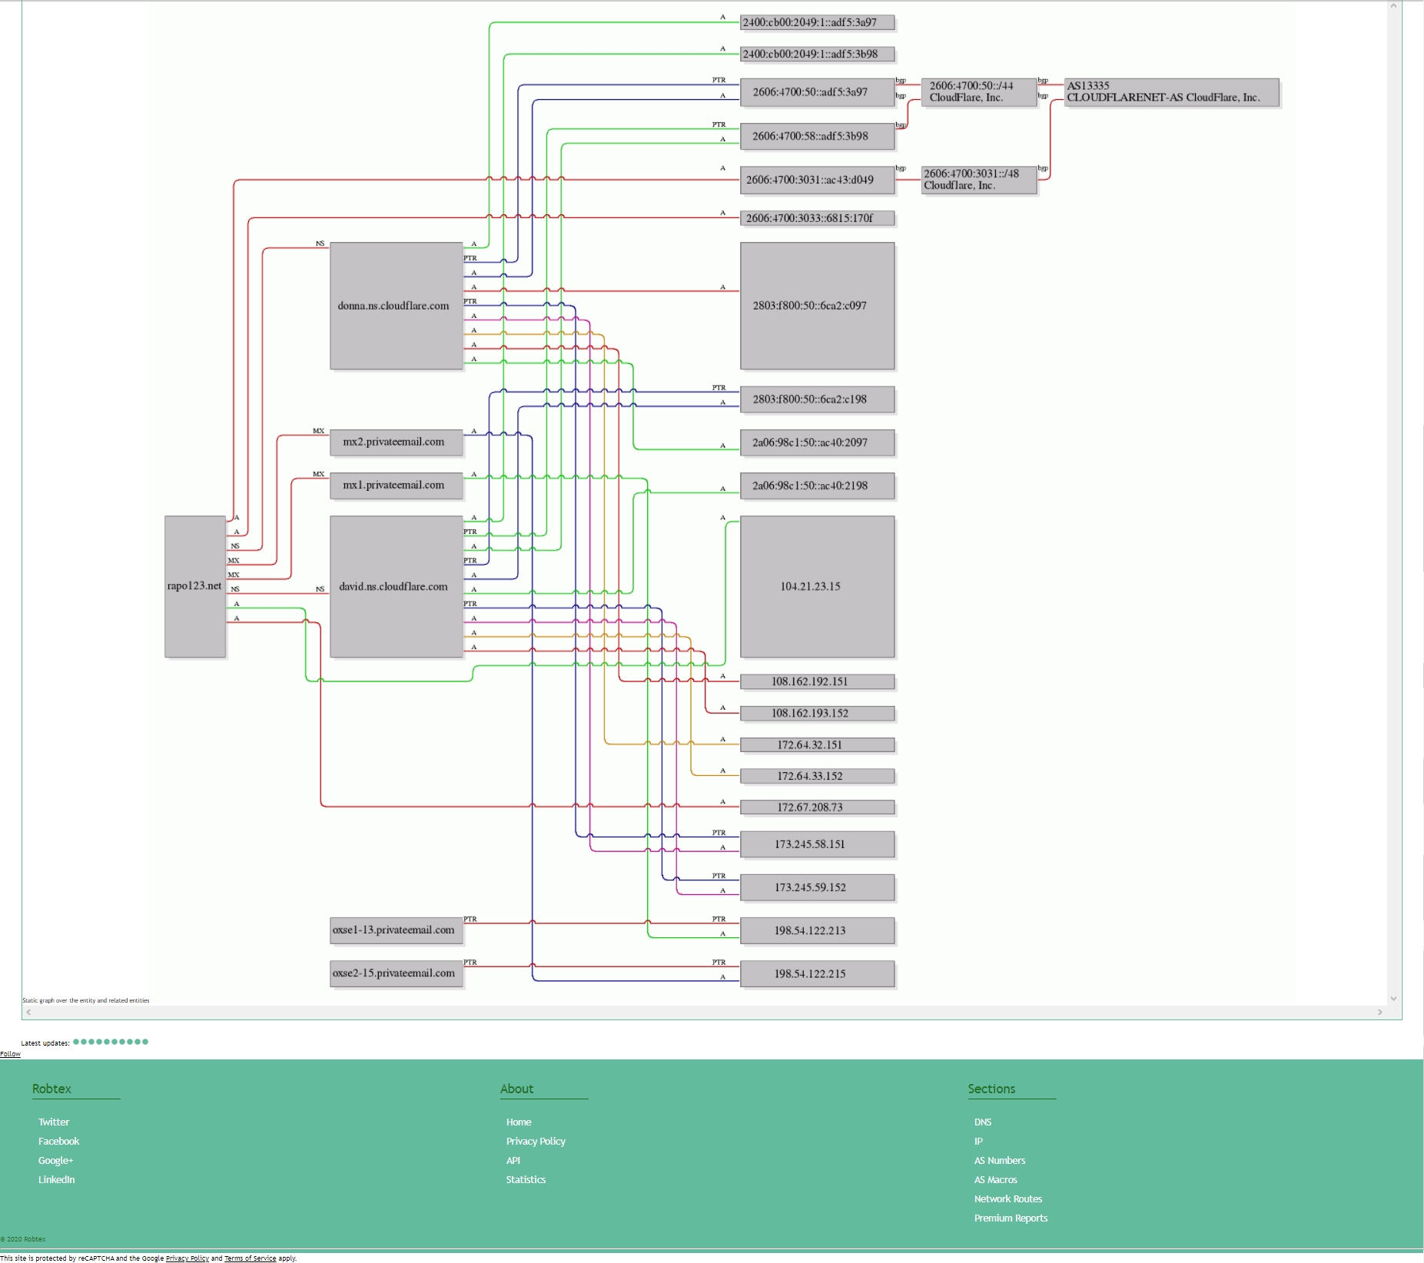Select the david.ns.cloudflare.com graph node
This screenshot has height=1263, width=1424.
click(x=397, y=586)
